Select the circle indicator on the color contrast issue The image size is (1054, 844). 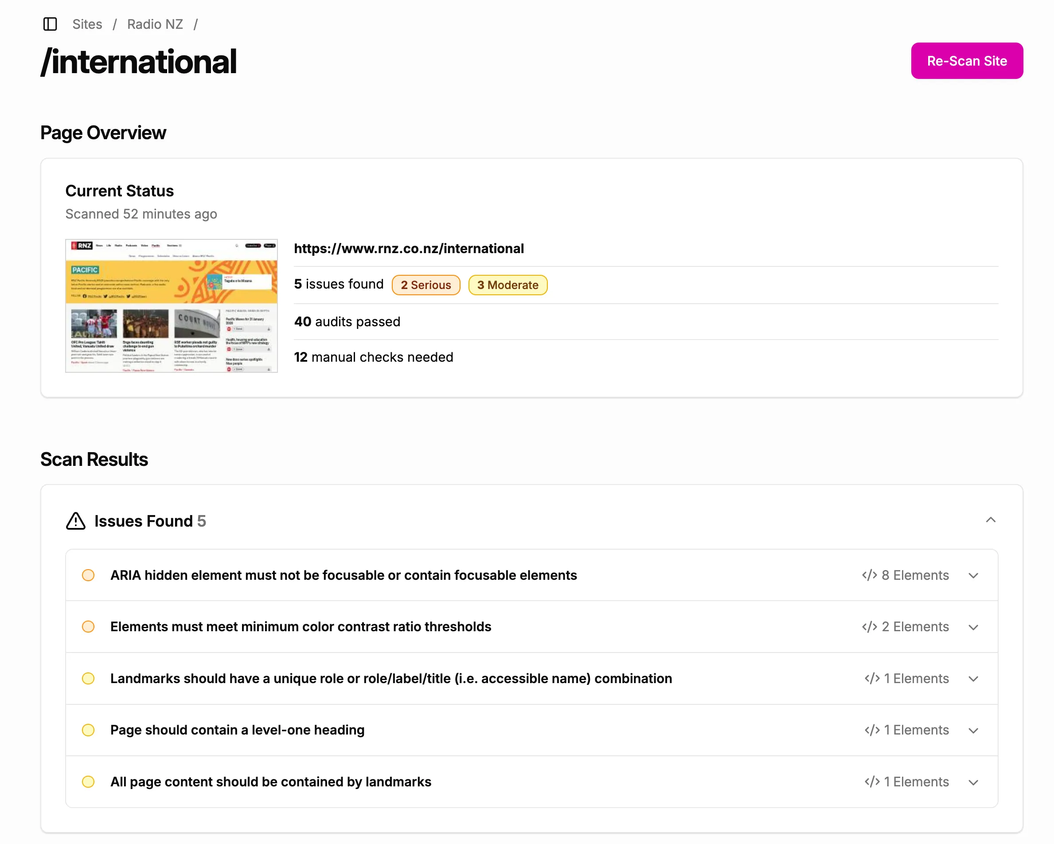89,626
